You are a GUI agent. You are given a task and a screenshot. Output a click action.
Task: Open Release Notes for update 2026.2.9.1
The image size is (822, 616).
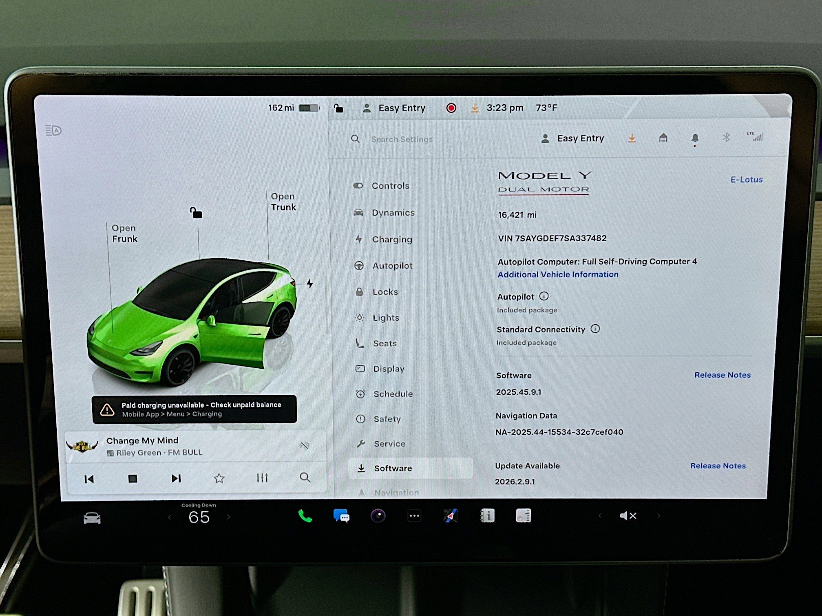718,466
